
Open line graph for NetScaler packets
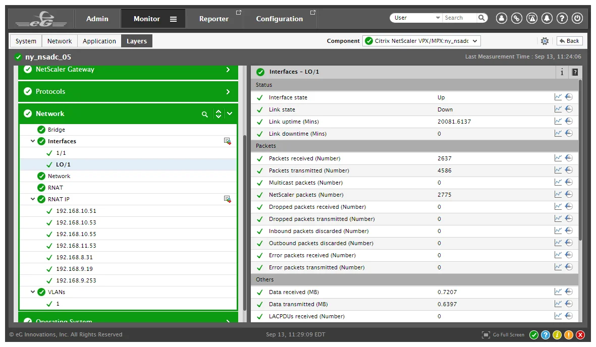pos(558,194)
